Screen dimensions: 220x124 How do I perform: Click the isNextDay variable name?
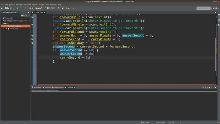click(x=76, y=43)
